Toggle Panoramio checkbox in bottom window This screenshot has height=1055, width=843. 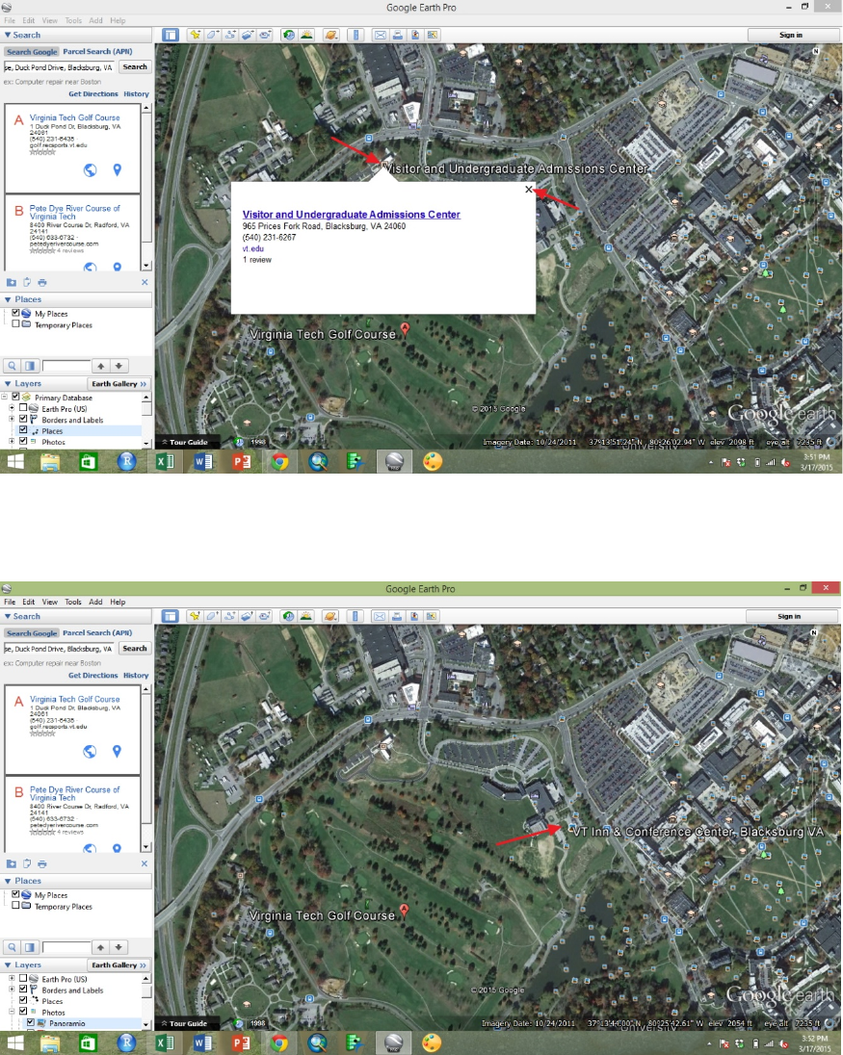[30, 1022]
